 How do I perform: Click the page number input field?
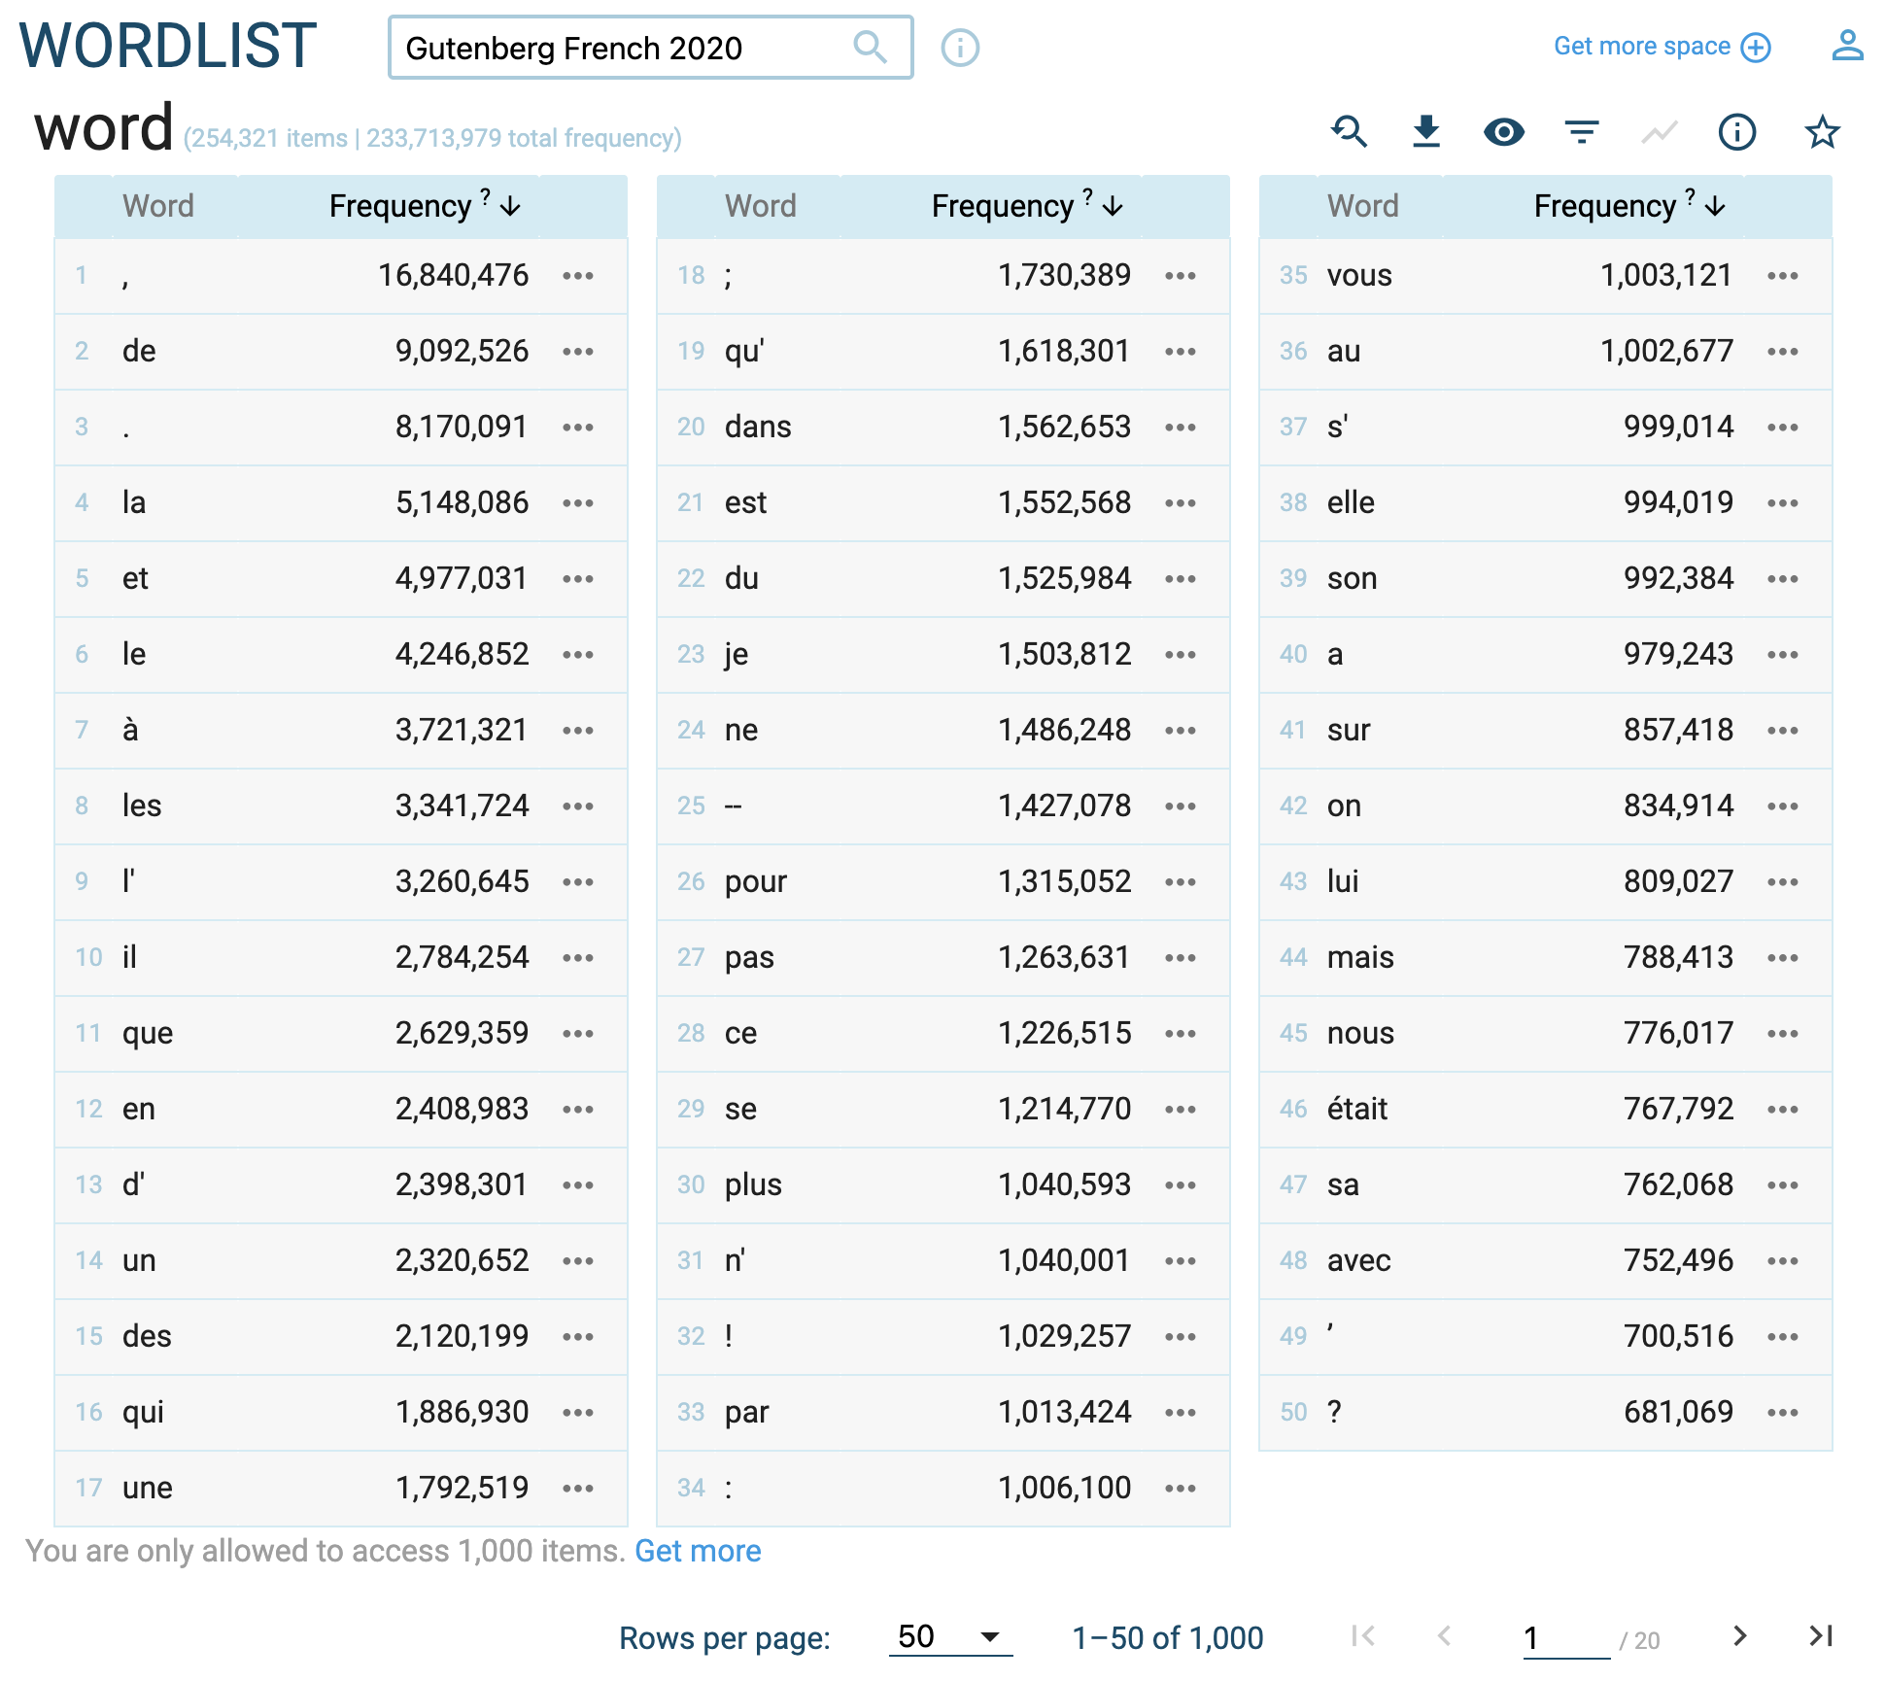[x=1566, y=1638]
